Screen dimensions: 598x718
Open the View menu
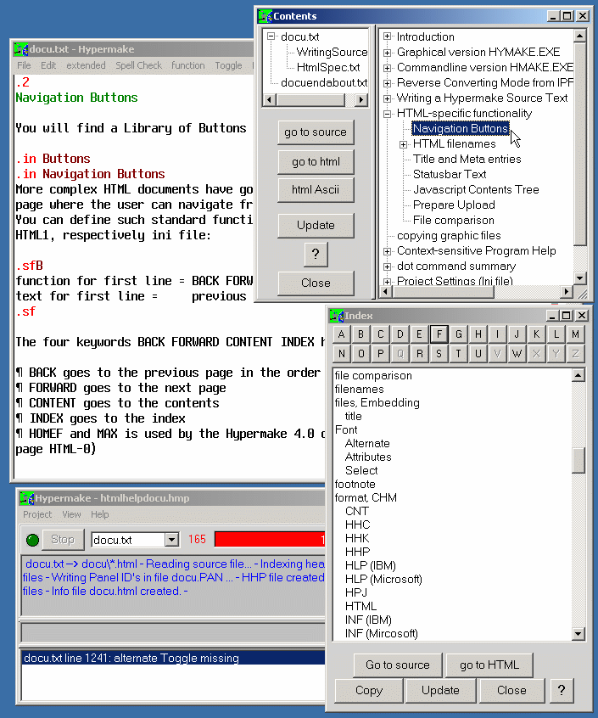[71, 514]
